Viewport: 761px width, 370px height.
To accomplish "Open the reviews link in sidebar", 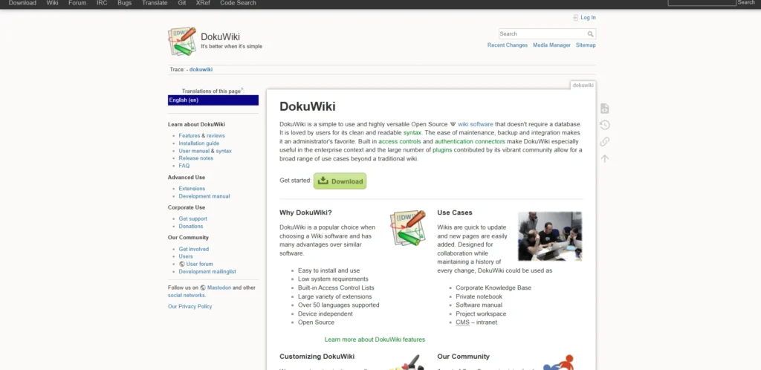I will pos(216,136).
